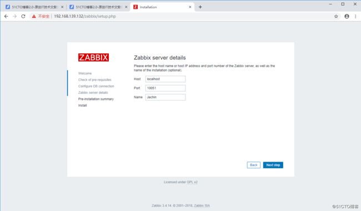Screen dimensions: 361x211
Task: Click the Port input field
Action: pyautogui.click(x=166, y=88)
